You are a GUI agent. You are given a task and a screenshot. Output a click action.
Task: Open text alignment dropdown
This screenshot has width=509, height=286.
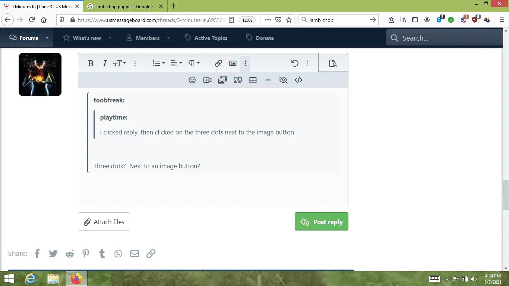(x=176, y=63)
